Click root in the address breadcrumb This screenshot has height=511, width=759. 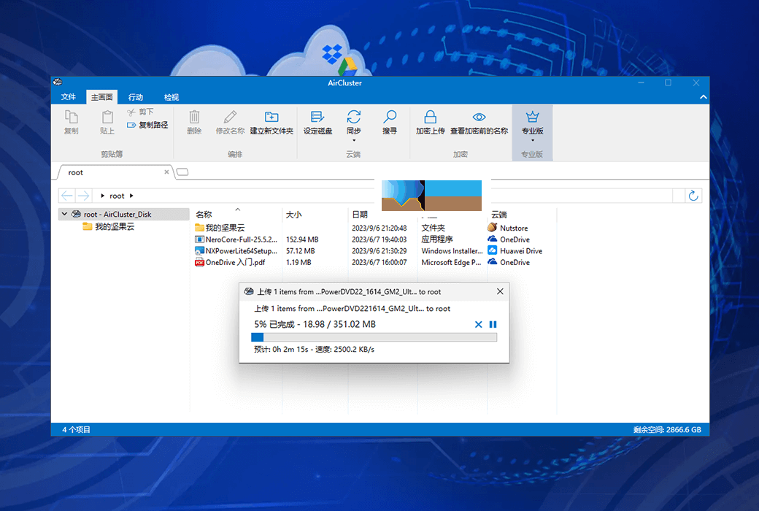point(117,196)
